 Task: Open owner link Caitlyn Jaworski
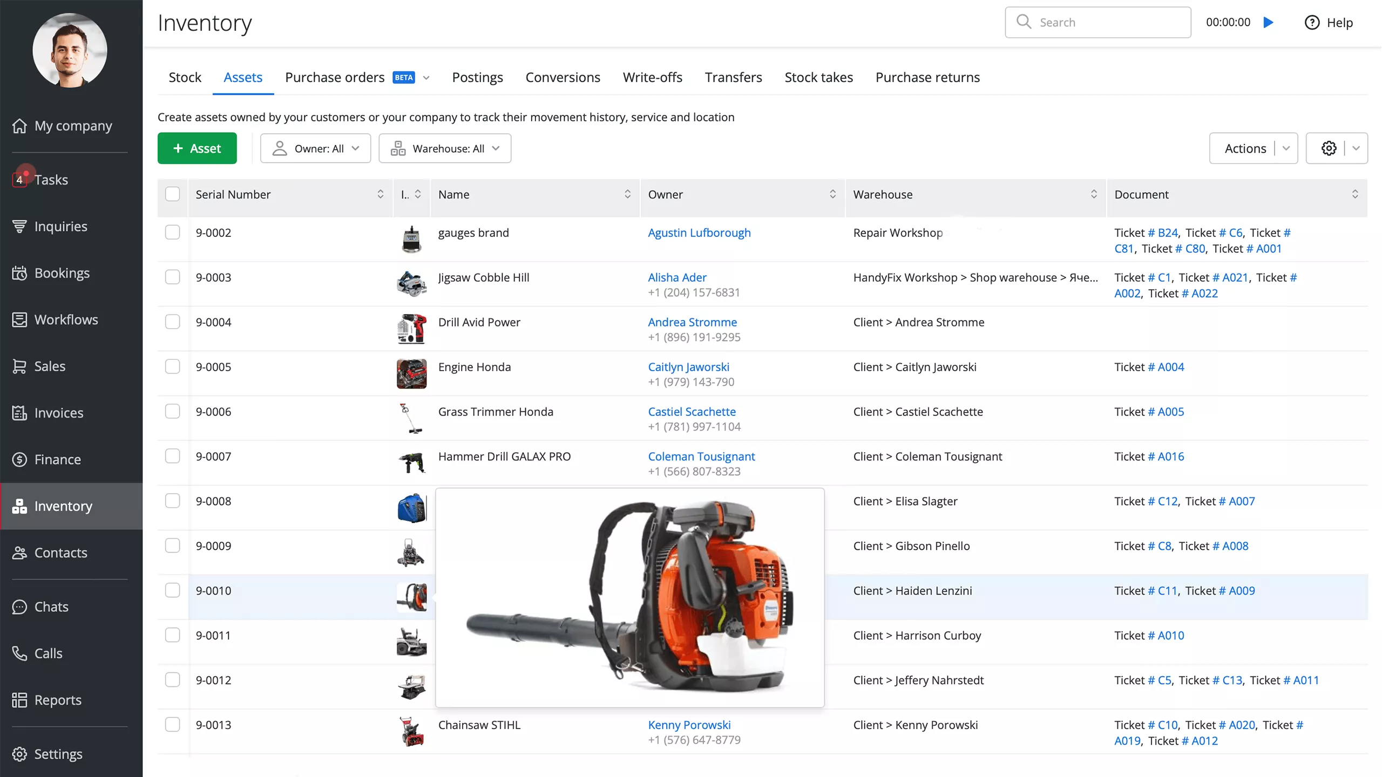pyautogui.click(x=688, y=366)
